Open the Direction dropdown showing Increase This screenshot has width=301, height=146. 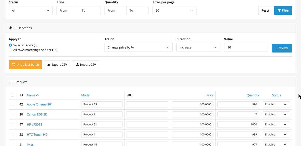(198, 47)
